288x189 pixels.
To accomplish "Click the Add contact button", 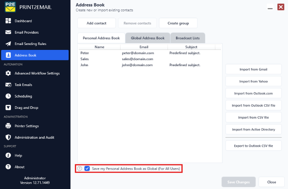I will coord(96,23).
